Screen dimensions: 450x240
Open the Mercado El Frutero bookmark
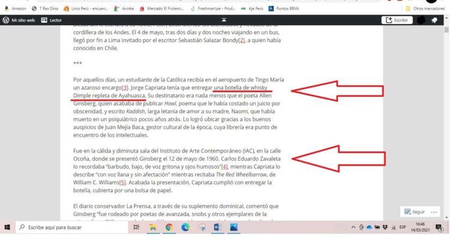(162, 9)
